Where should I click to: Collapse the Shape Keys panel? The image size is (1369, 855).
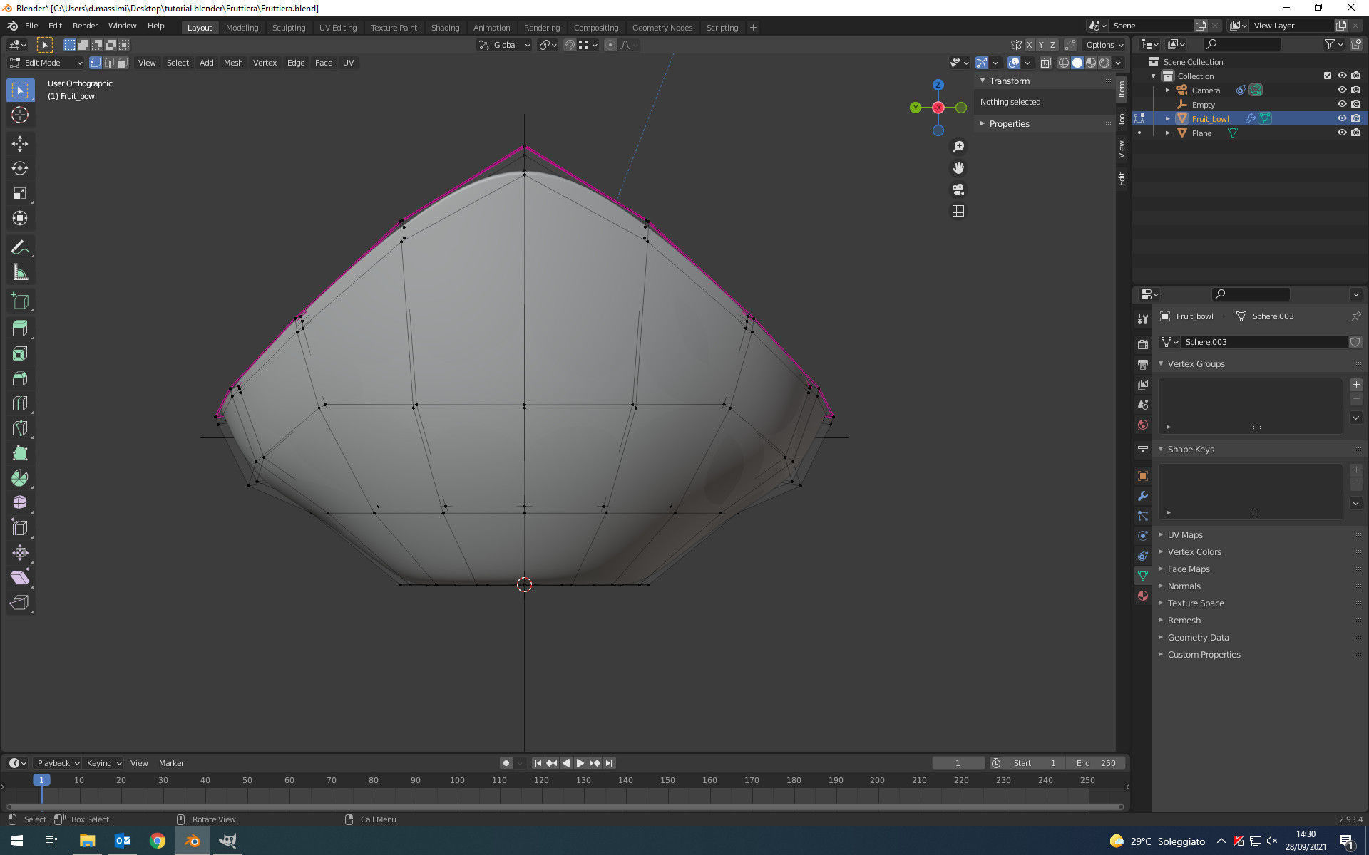click(1191, 450)
